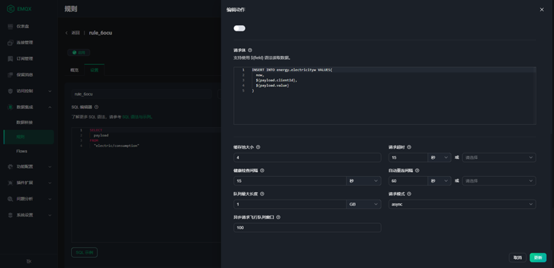554x268 pixels.
Task: Click the 请求超时 value input
Action: pos(408,158)
